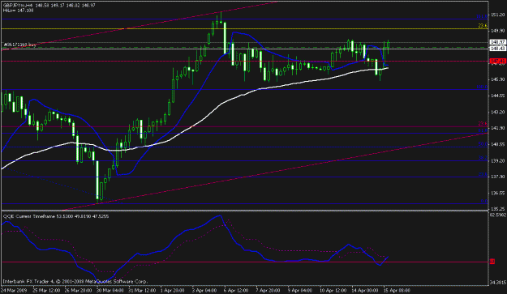The image size is (507, 294).
Task: Click the 139.20 price axis label
Action: point(497,160)
